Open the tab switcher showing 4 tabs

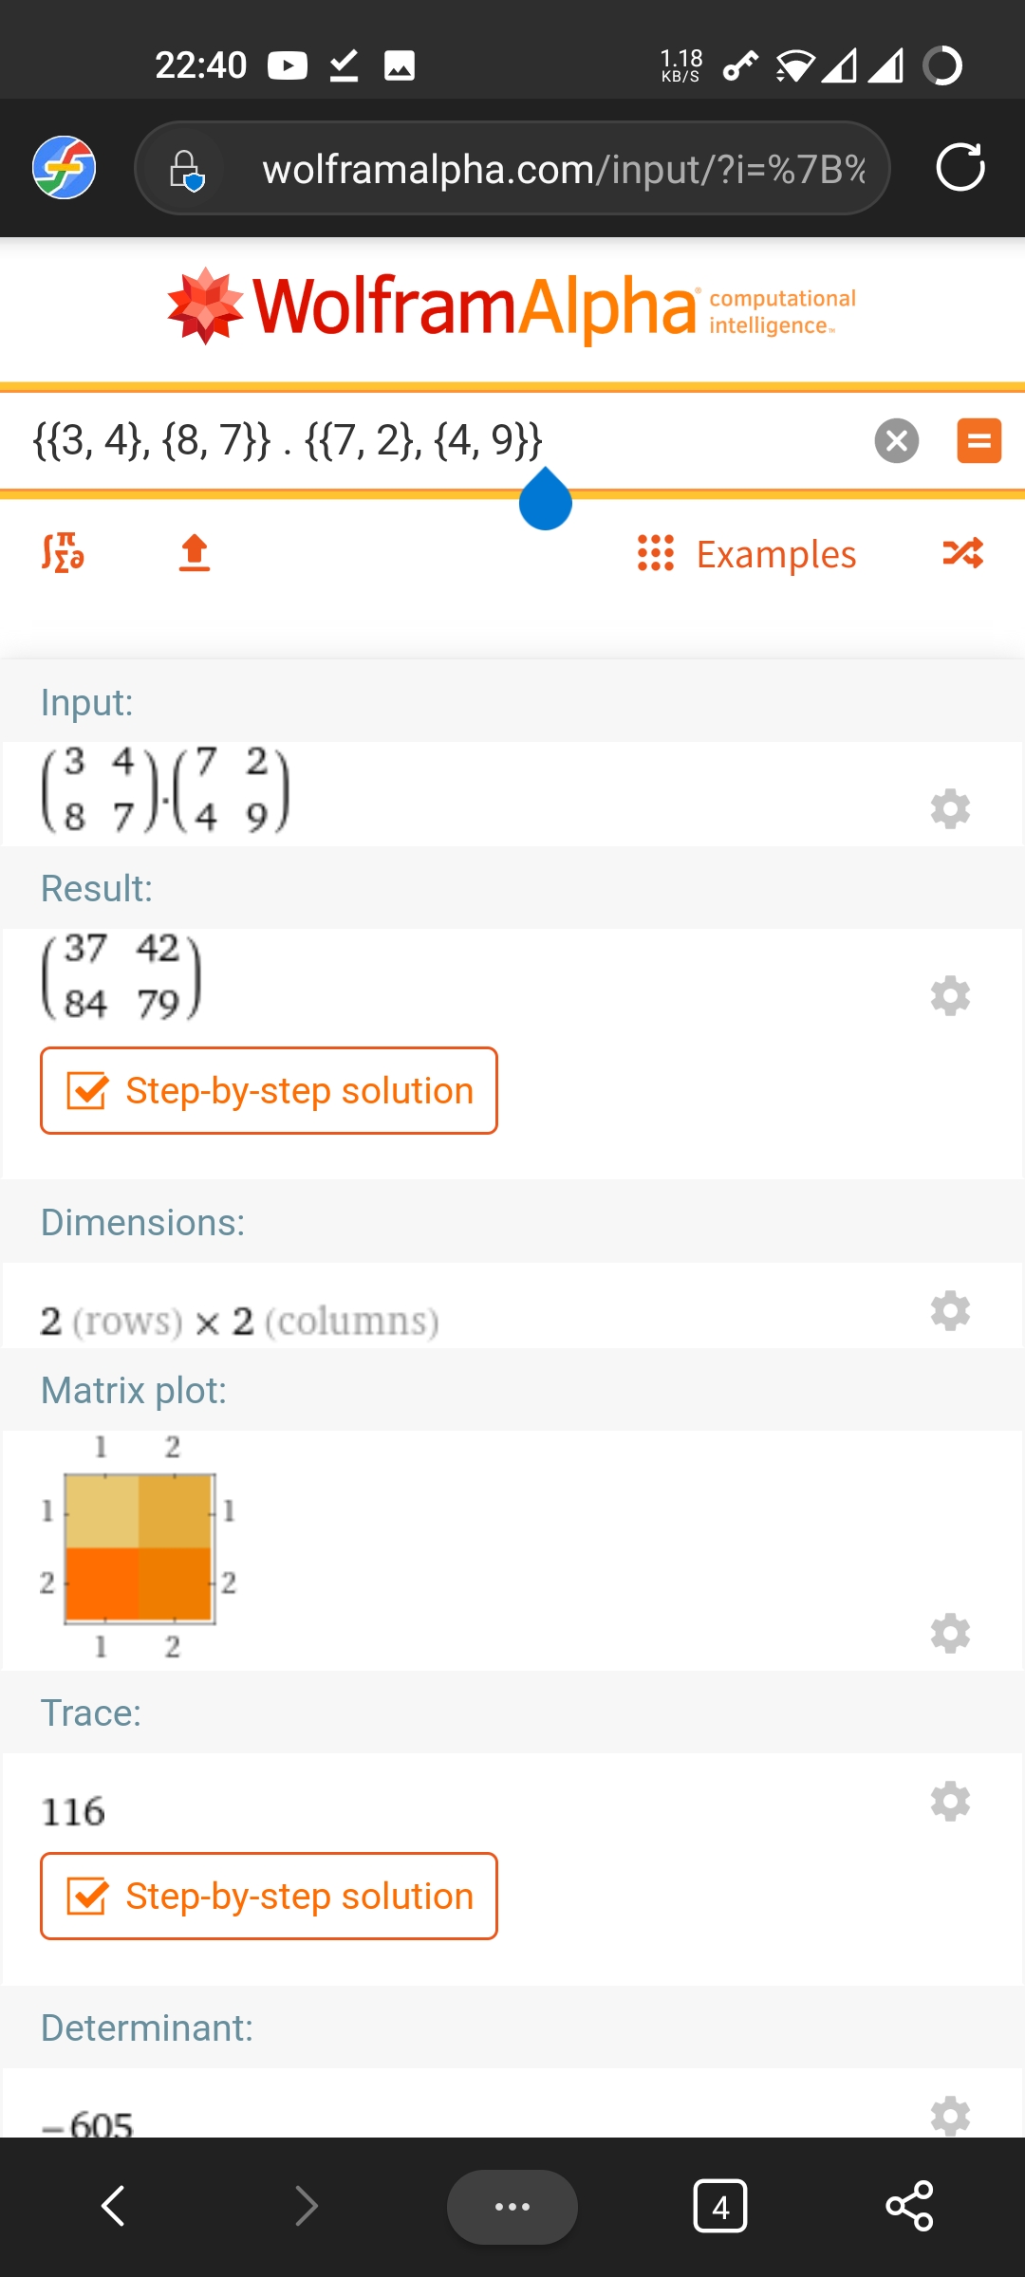(720, 2206)
